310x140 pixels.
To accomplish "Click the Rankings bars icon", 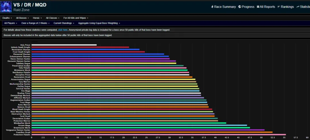I will [x=279, y=7].
